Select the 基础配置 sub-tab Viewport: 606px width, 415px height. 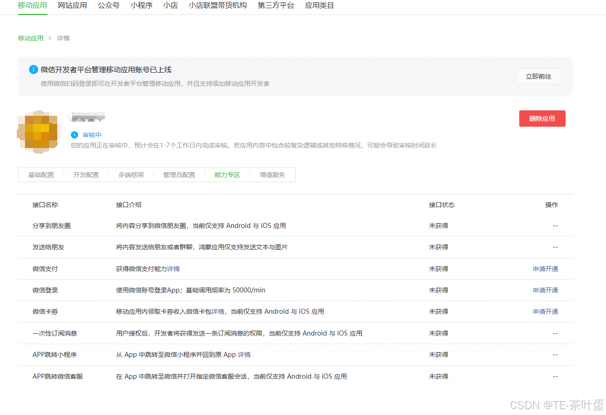[41, 175]
